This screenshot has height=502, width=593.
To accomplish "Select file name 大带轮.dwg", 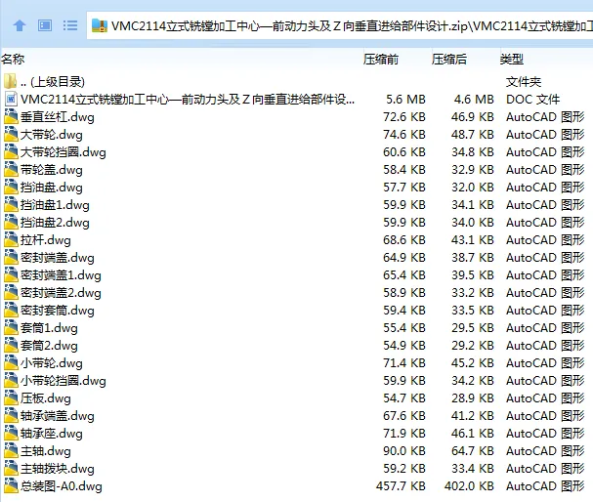I will click(x=52, y=135).
